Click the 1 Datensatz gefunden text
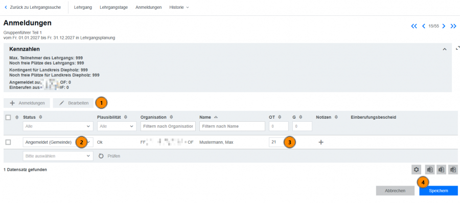460x203 pixels. tap(25, 170)
